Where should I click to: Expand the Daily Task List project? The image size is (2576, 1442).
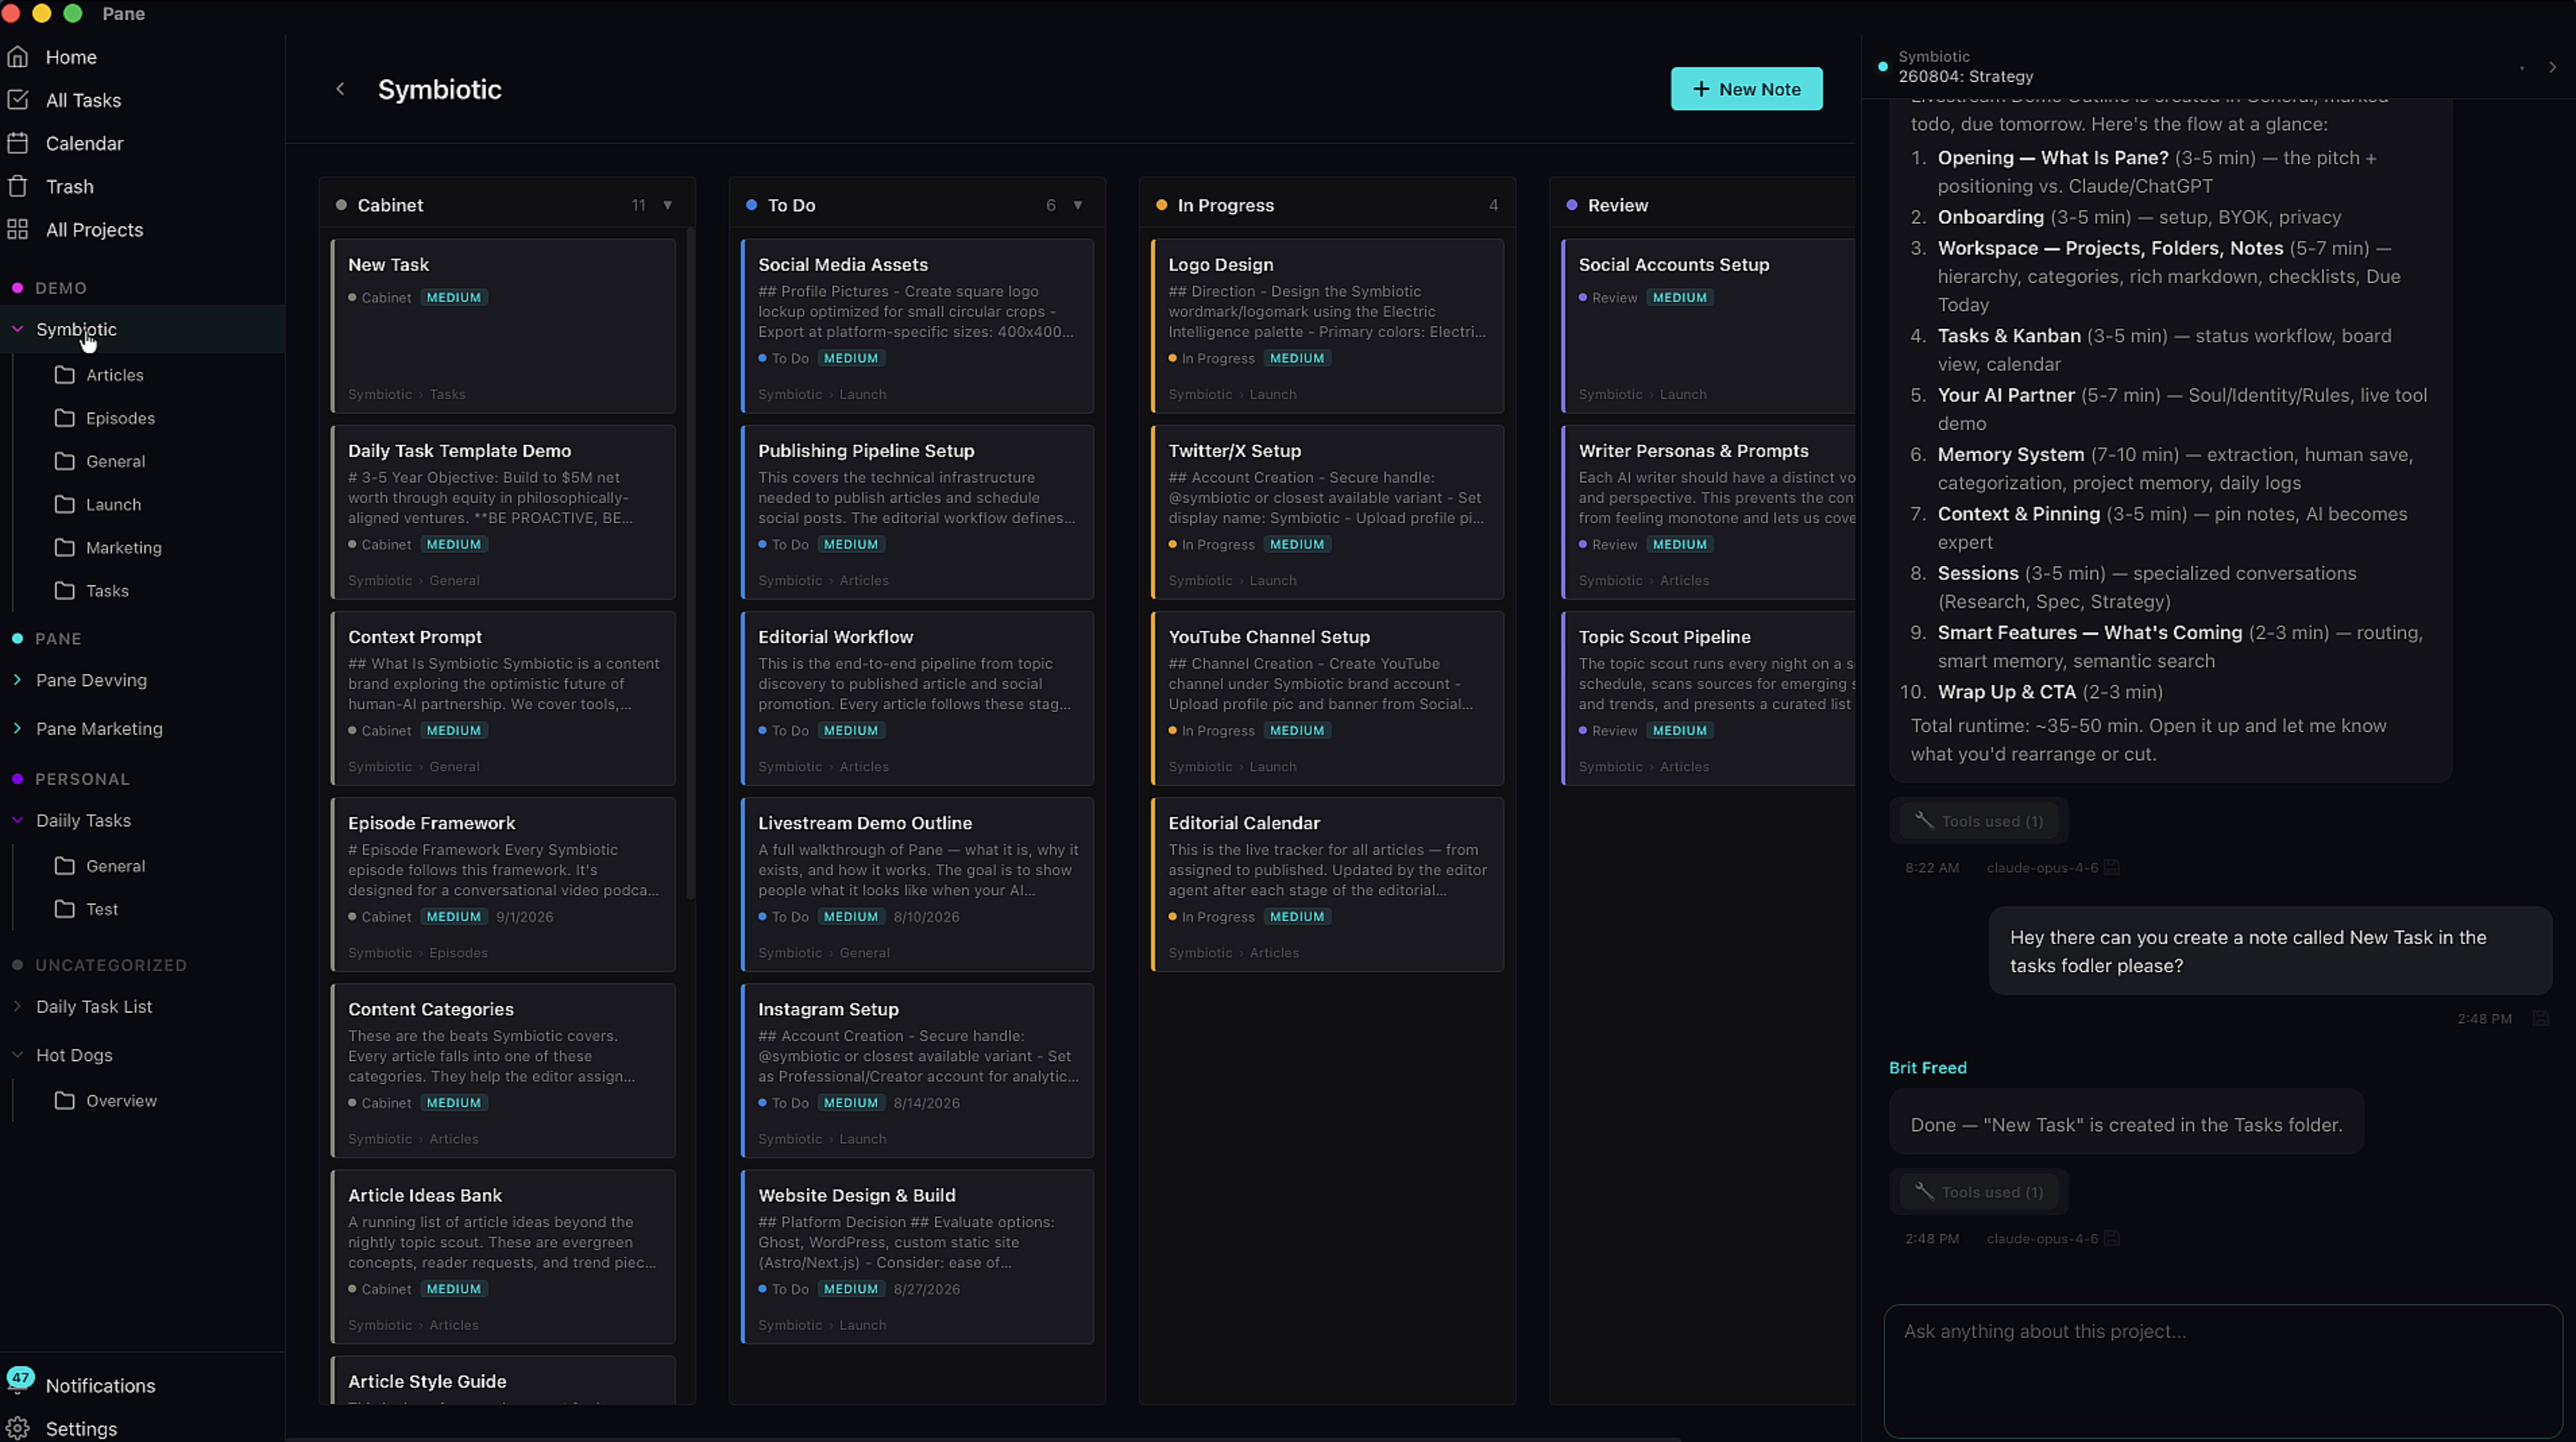tap(17, 1006)
